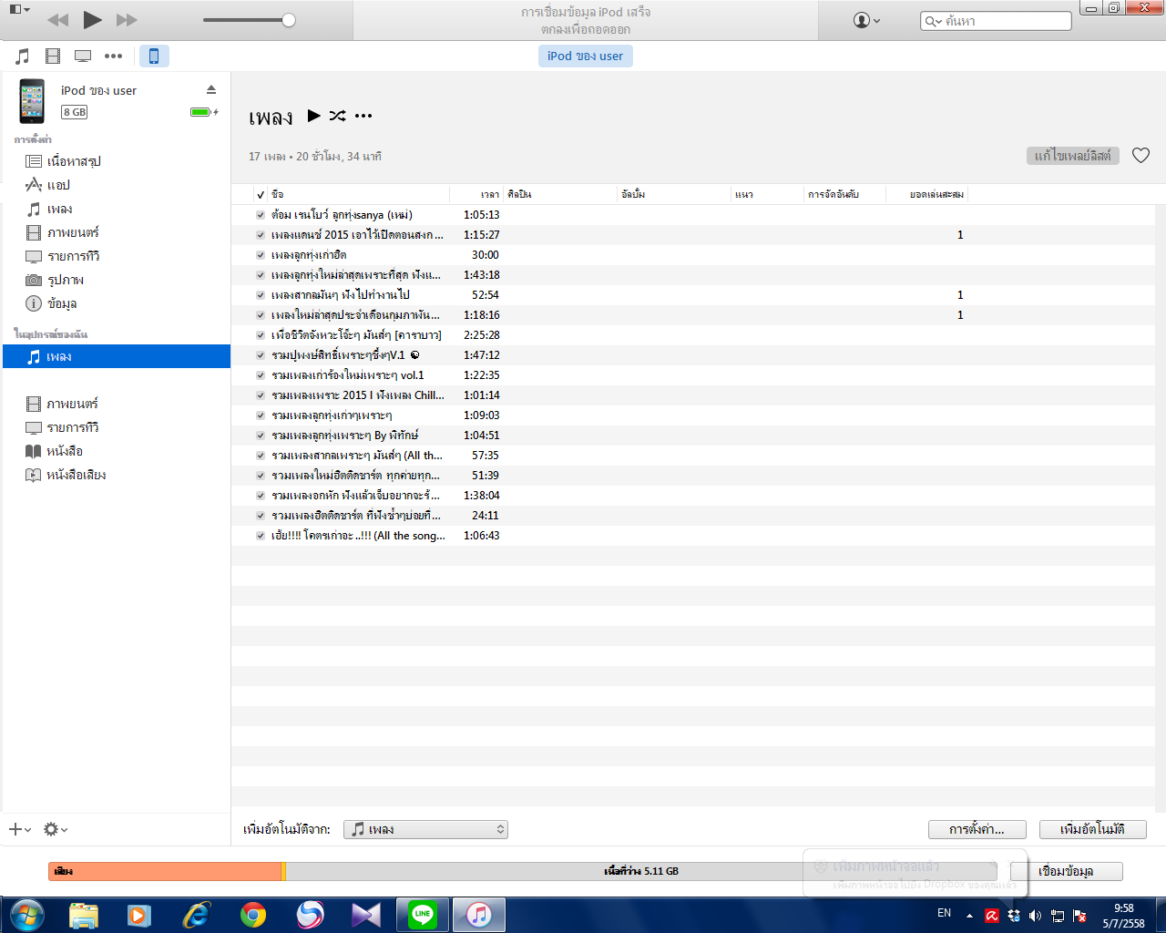Open Google Chrome from the taskbar
This screenshot has height=933, width=1166.
pyautogui.click(x=253, y=915)
